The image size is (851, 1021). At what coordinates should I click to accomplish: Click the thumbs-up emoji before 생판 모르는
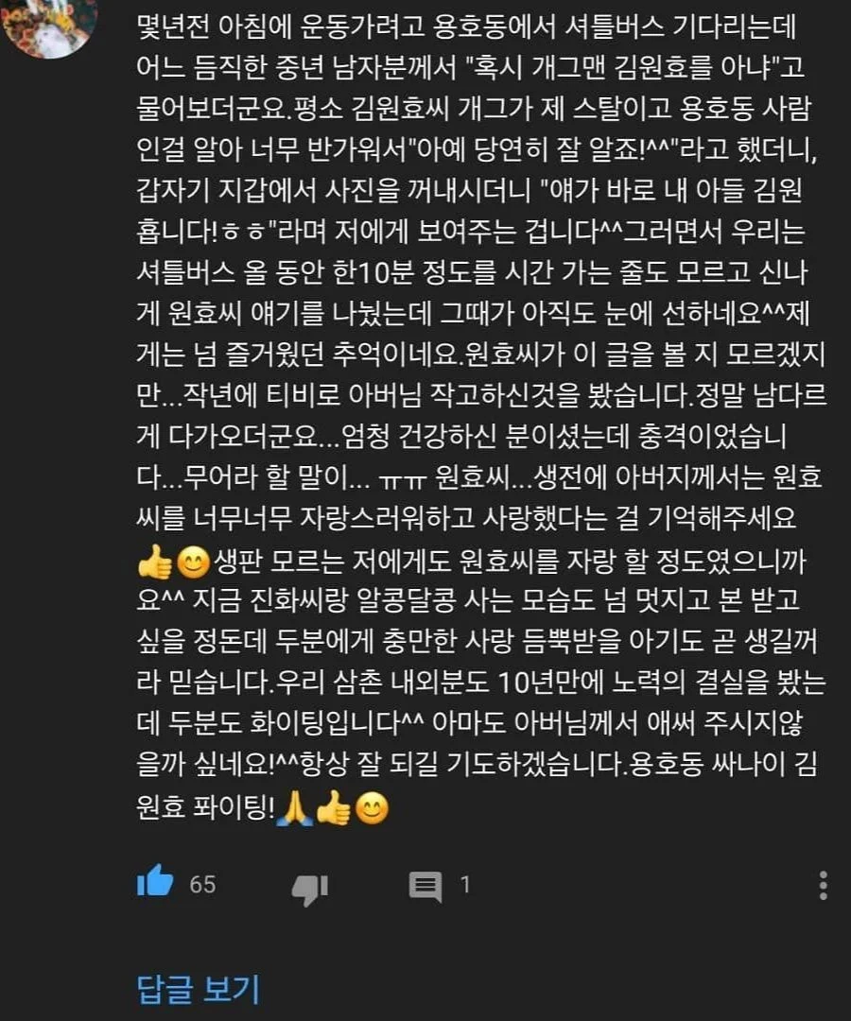155,562
